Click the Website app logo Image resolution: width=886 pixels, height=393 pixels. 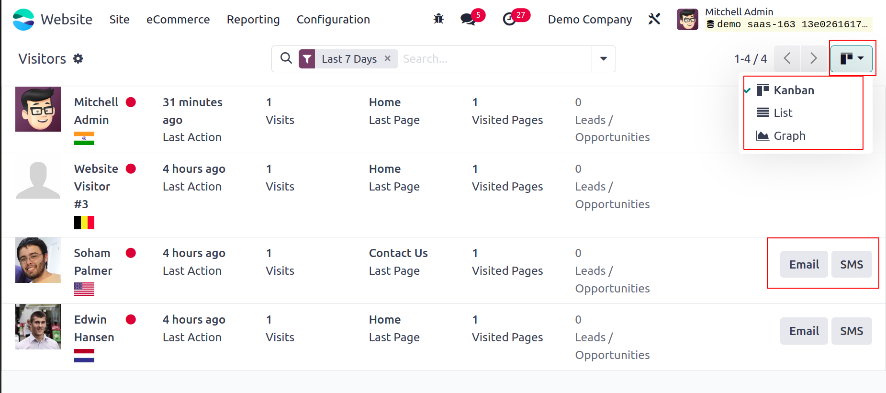(x=23, y=19)
